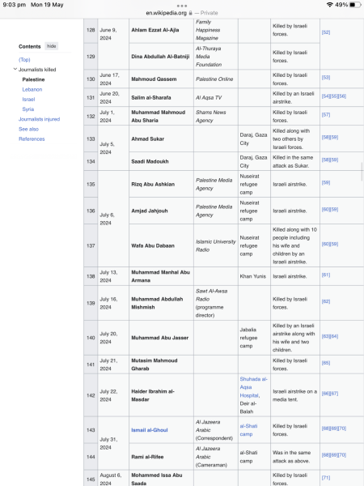The width and height of the screenshot is (364, 486).
Task: Jump to References section
Action: 32,139
